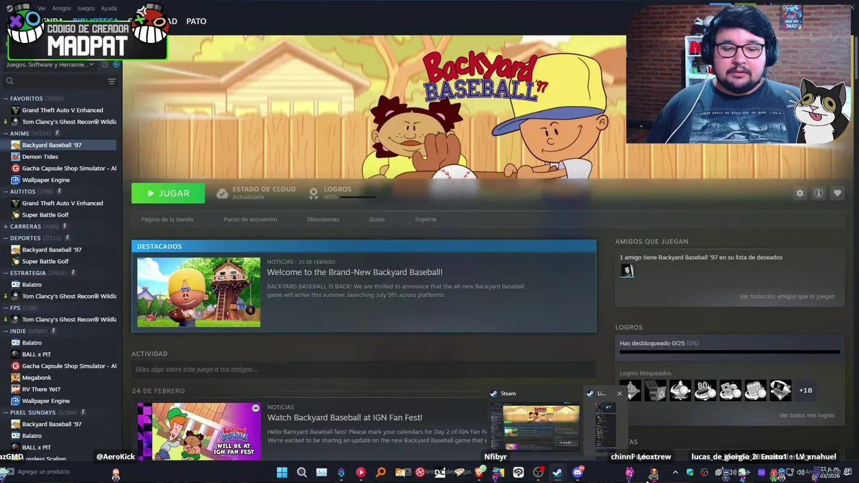Open Punto de encuentro tab
859x483 pixels.
tap(250, 219)
